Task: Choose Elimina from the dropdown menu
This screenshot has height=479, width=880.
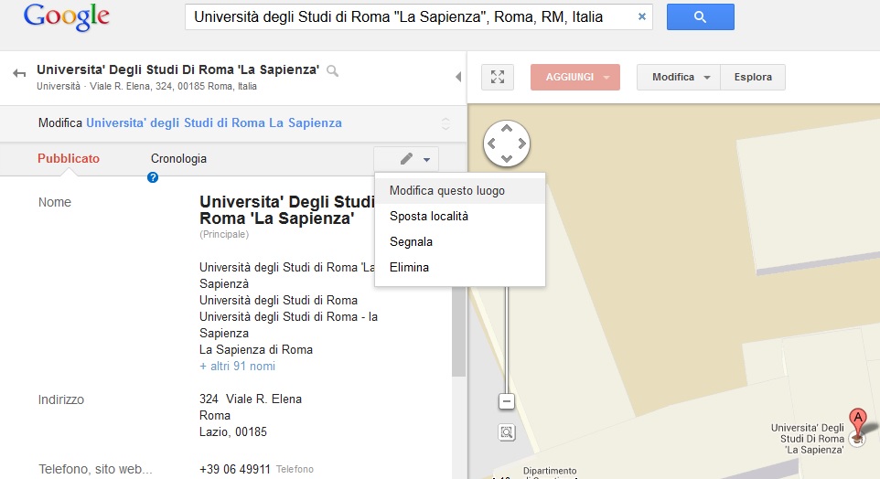Action: coord(459,268)
